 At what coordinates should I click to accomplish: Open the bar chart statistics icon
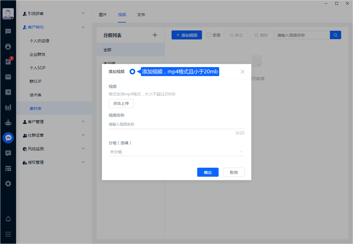[8, 107]
